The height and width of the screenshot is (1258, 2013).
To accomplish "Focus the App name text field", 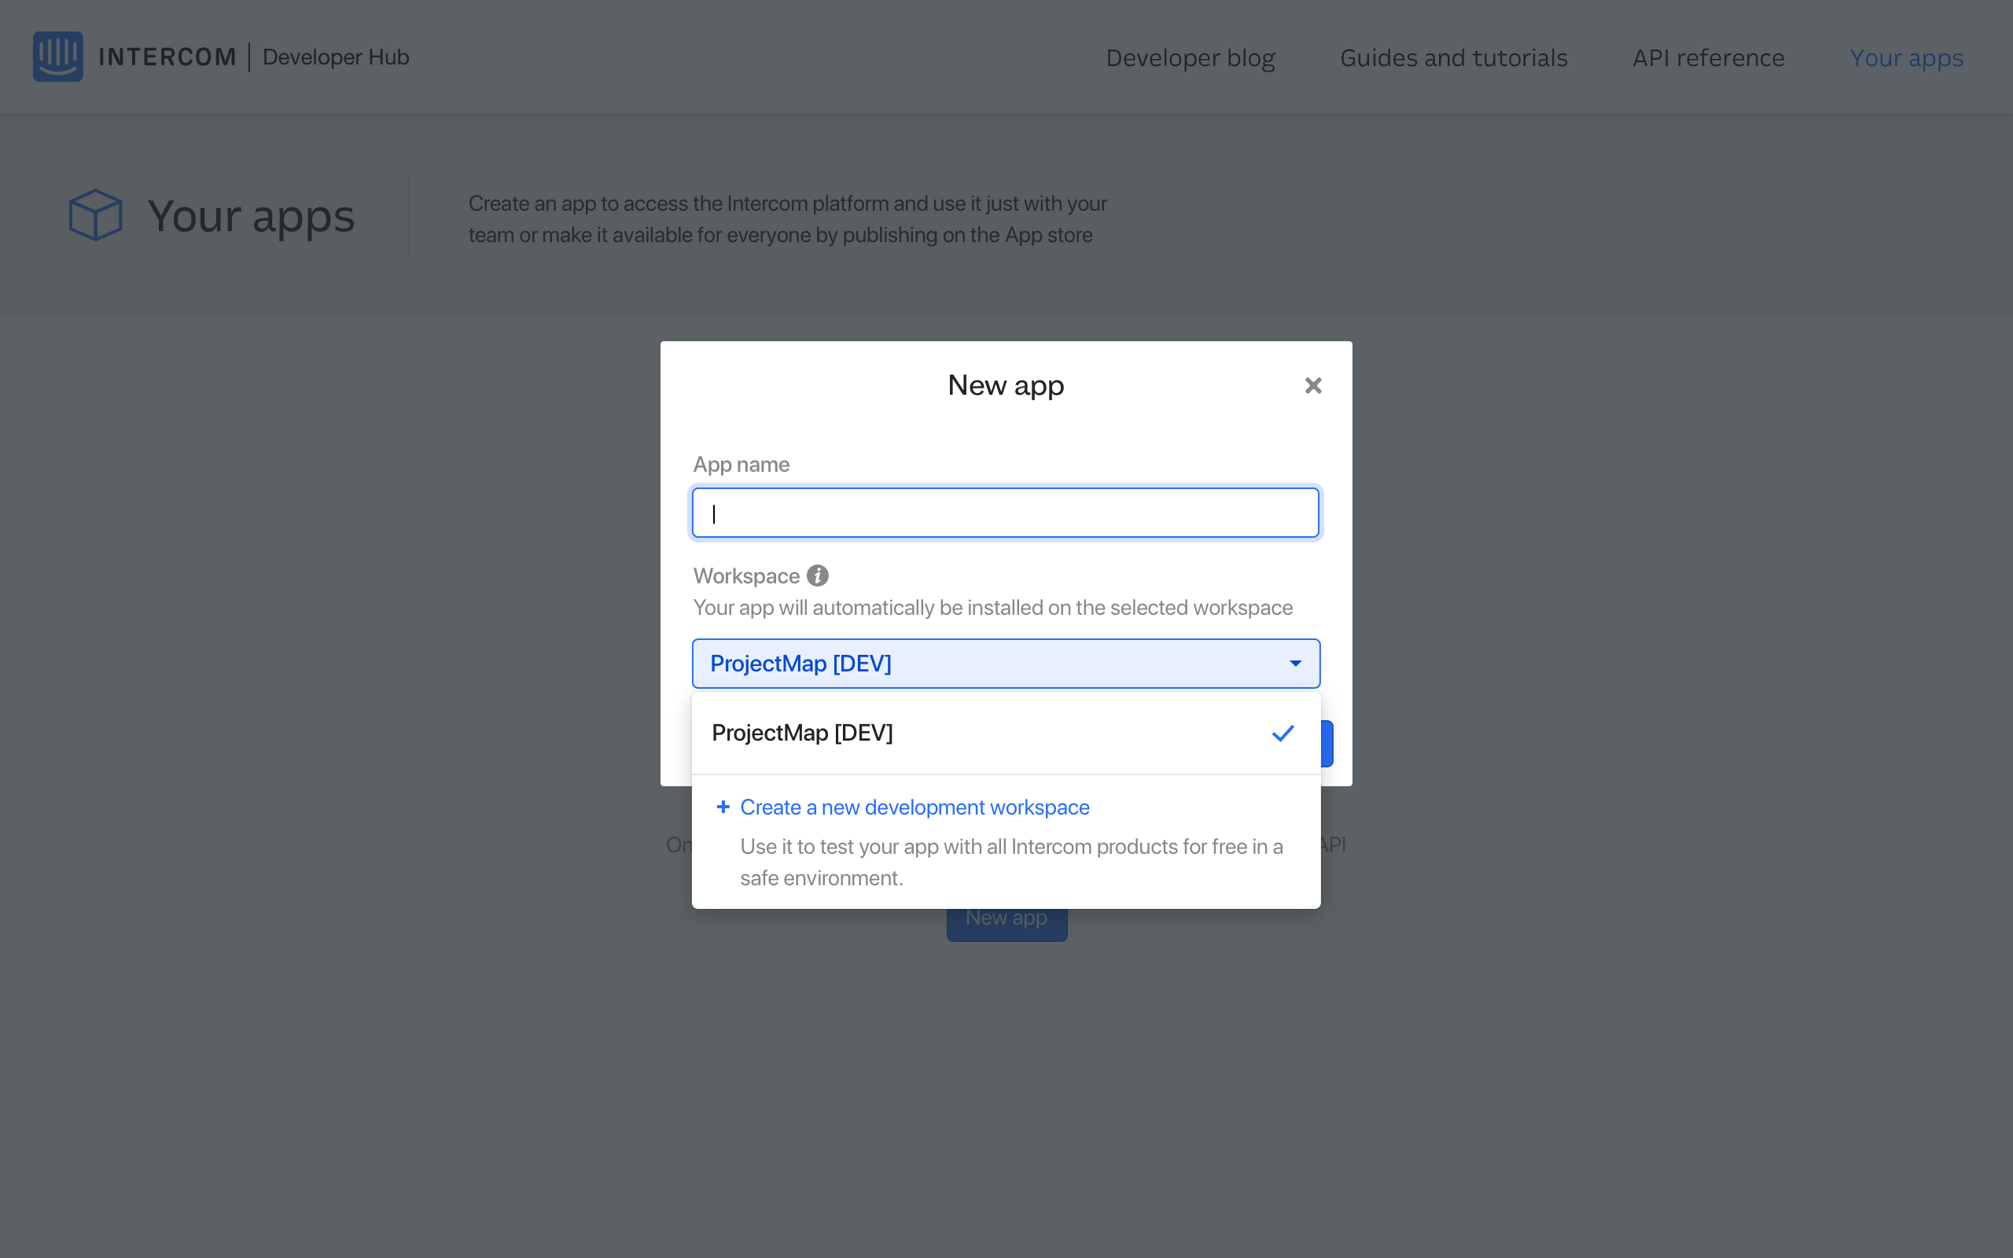I will [x=1005, y=513].
